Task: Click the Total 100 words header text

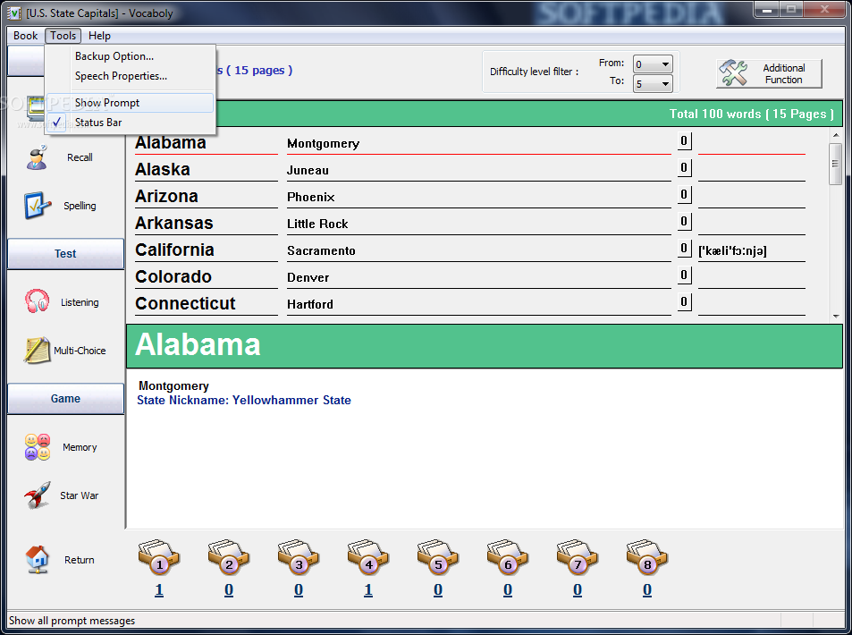Action: (x=752, y=114)
